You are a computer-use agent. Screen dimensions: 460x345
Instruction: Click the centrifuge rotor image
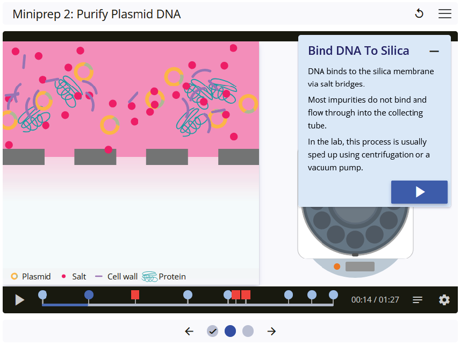tap(355, 231)
